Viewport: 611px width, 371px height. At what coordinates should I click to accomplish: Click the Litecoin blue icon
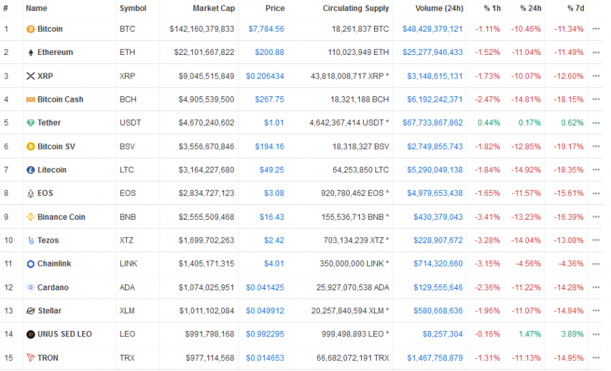(x=31, y=170)
